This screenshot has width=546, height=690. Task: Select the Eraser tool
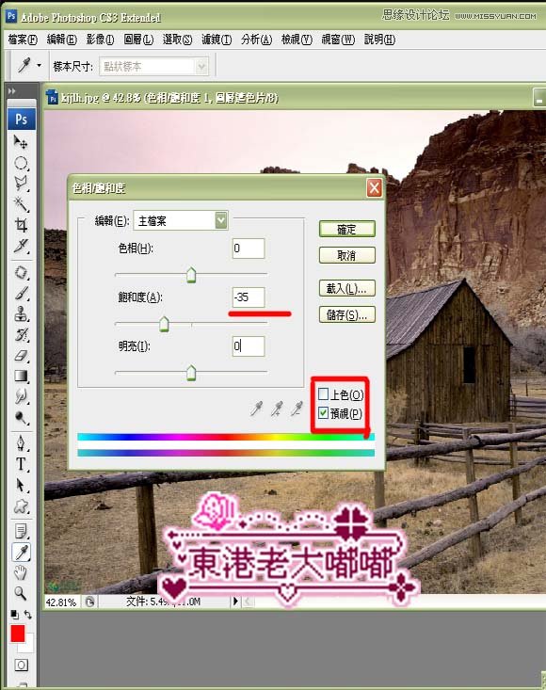point(20,356)
